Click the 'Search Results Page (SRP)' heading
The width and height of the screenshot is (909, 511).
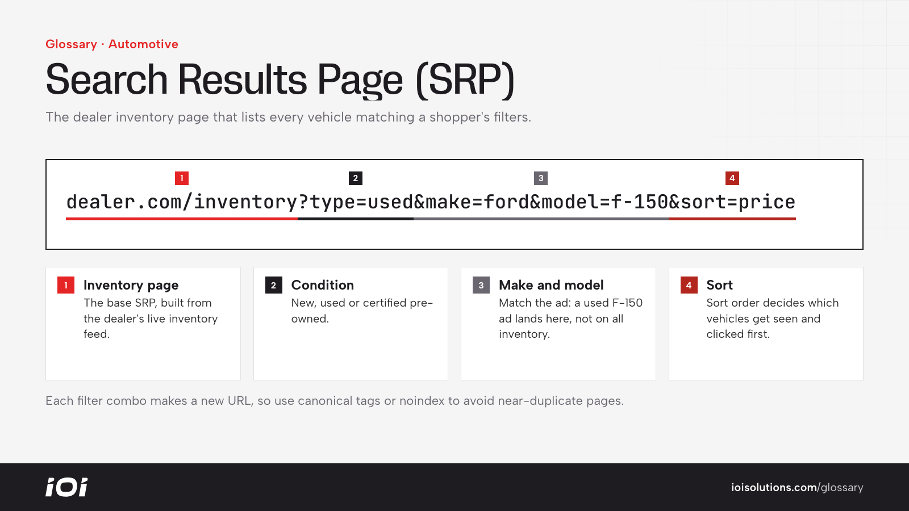pos(280,80)
